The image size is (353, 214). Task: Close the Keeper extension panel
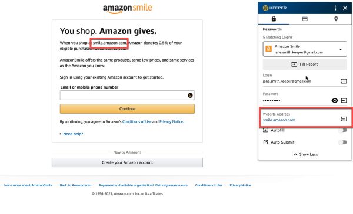pos(345,8)
